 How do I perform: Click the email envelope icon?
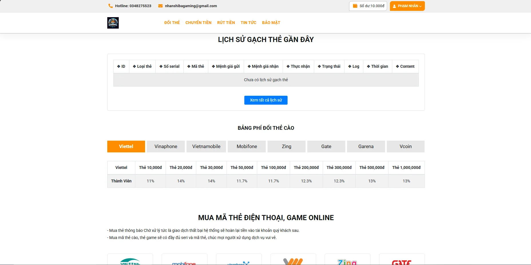(161, 6)
